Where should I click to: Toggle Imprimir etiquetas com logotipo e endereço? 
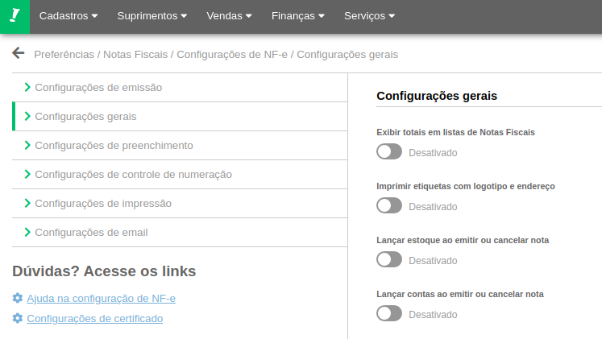(x=389, y=205)
